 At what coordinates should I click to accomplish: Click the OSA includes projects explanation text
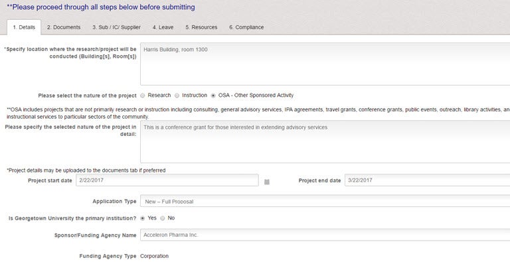258,113
